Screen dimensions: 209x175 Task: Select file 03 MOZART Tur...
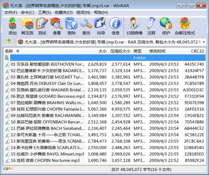(105, 77)
